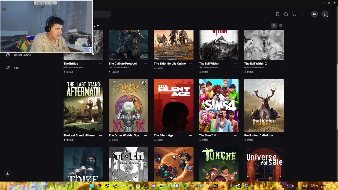Screen dimensions: 338x190
Task: Click the Fab logo icon
Action: [x=8, y=68]
